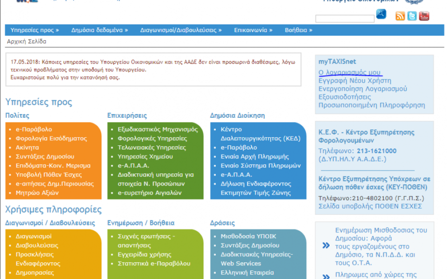Expand the Δημόσια δεδομένα menu
This screenshot has height=279, width=447.
(99, 30)
